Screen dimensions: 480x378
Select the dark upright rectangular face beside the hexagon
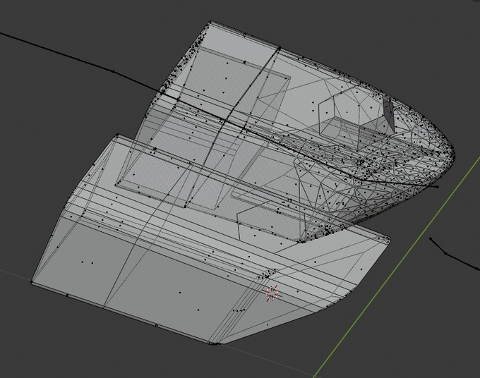(388, 115)
